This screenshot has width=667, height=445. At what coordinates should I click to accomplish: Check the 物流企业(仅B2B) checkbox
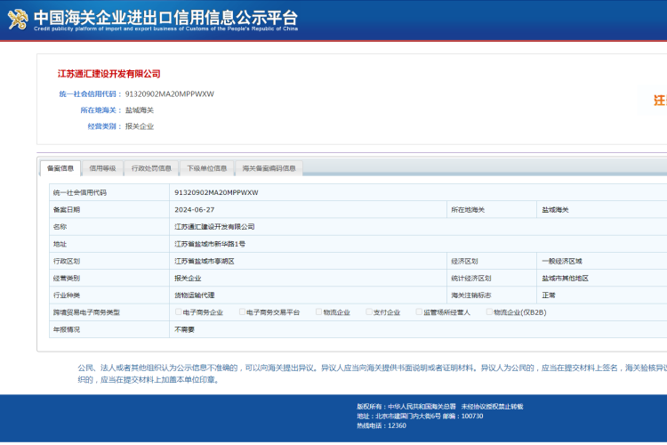pos(489,312)
